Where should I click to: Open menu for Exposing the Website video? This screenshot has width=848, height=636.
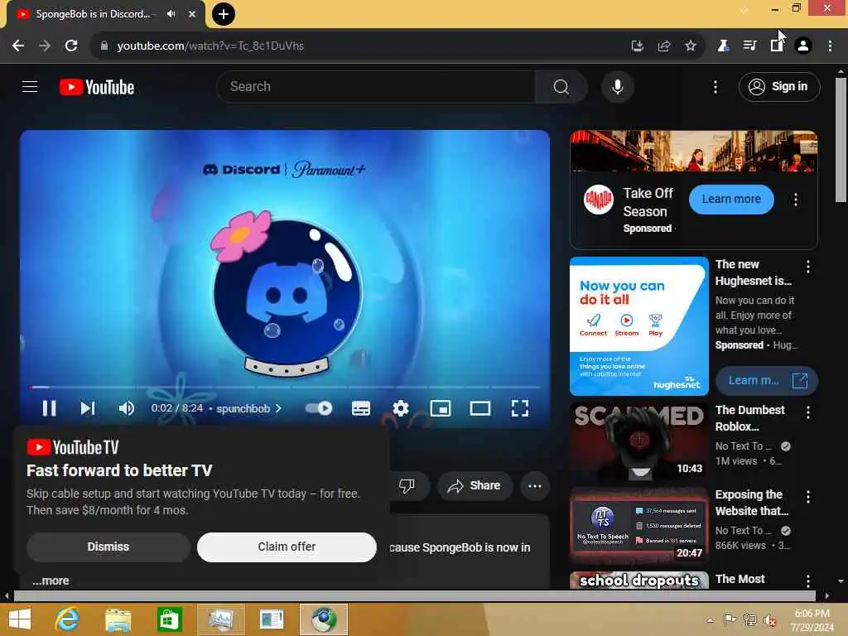(808, 497)
